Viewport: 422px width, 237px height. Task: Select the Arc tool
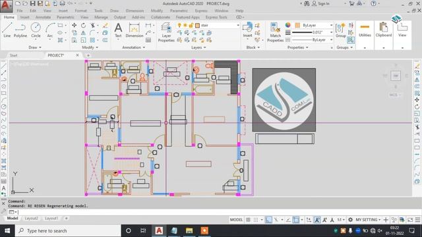tap(50, 30)
